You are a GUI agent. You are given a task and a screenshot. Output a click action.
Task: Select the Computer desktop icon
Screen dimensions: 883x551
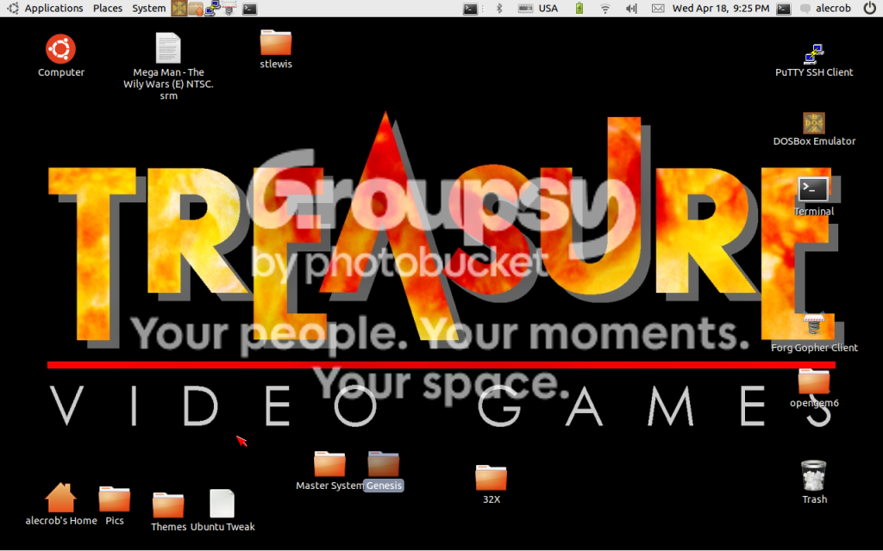click(x=61, y=49)
